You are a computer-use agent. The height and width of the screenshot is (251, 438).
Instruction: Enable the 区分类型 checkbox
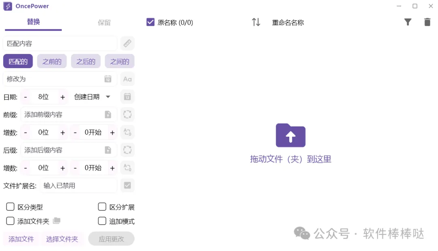tap(10, 207)
